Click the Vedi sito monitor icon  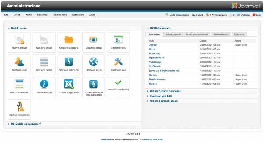point(239,15)
